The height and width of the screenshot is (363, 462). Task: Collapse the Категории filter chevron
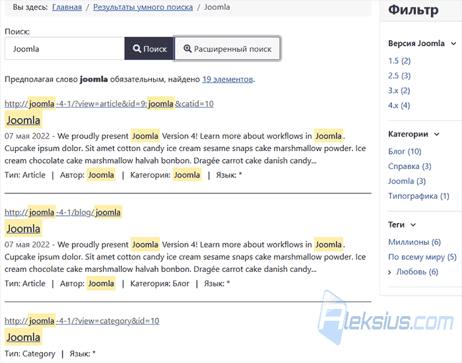click(437, 135)
